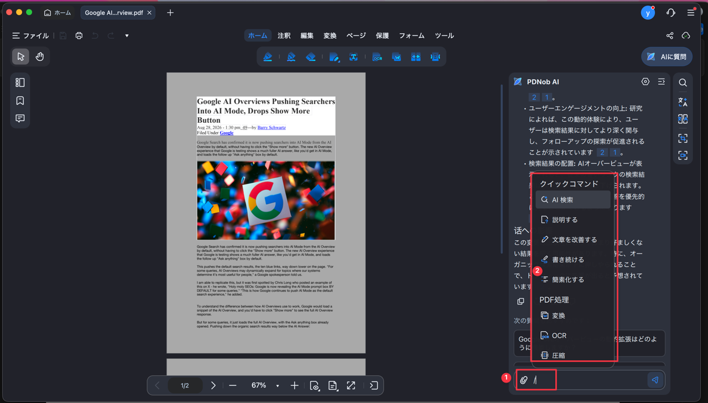Zoom out with the minus button
This screenshot has height=403, width=708.
(x=233, y=385)
